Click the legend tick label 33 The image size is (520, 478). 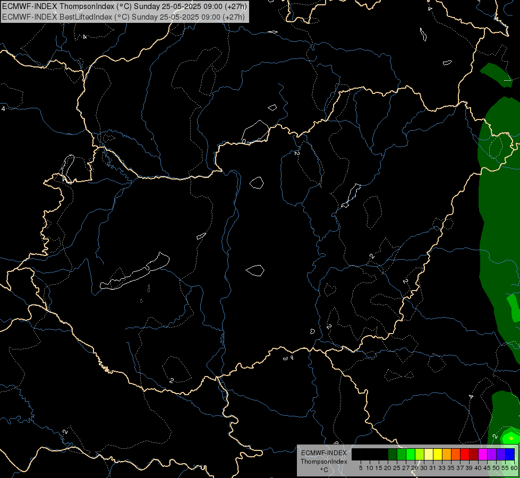(442, 468)
